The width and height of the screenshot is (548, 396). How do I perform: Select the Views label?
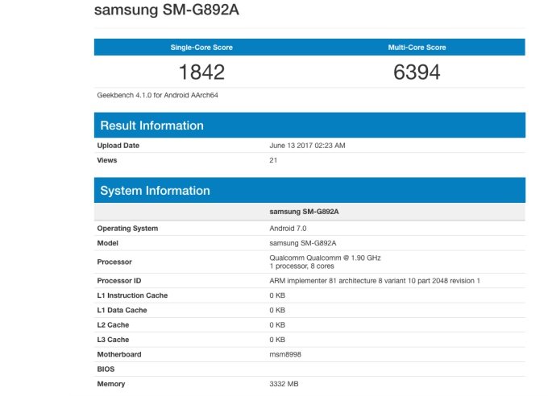[107, 160]
